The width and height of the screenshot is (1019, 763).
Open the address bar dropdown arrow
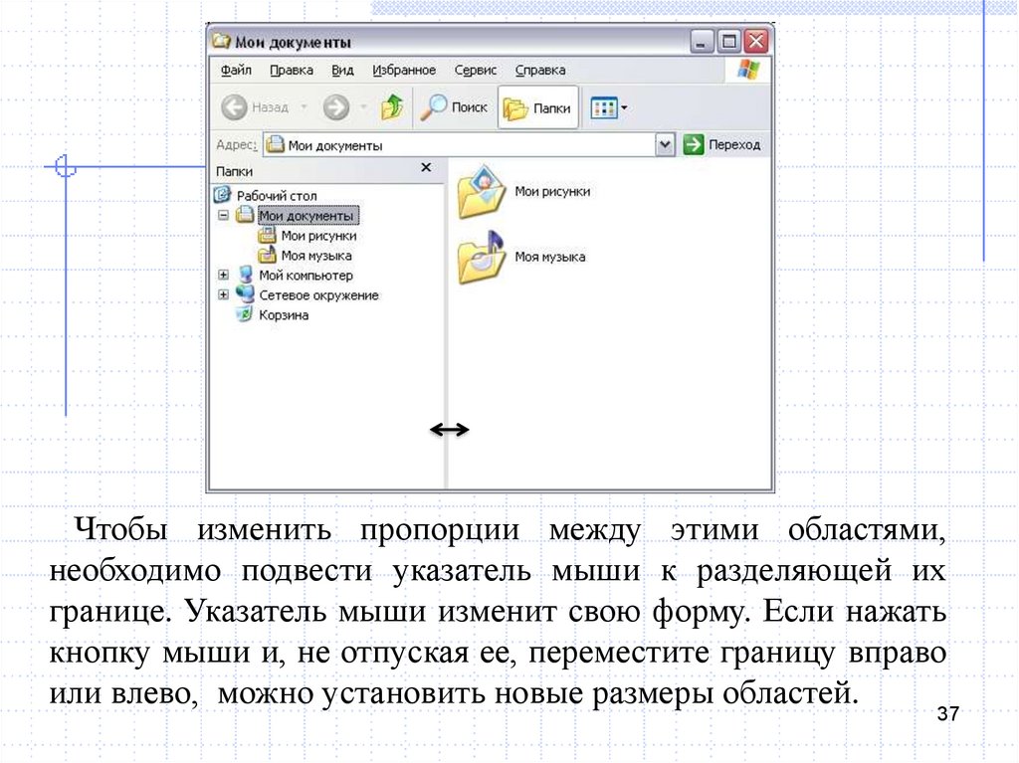tap(666, 145)
